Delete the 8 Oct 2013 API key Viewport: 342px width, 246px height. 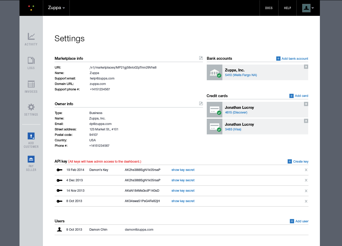(x=306, y=201)
